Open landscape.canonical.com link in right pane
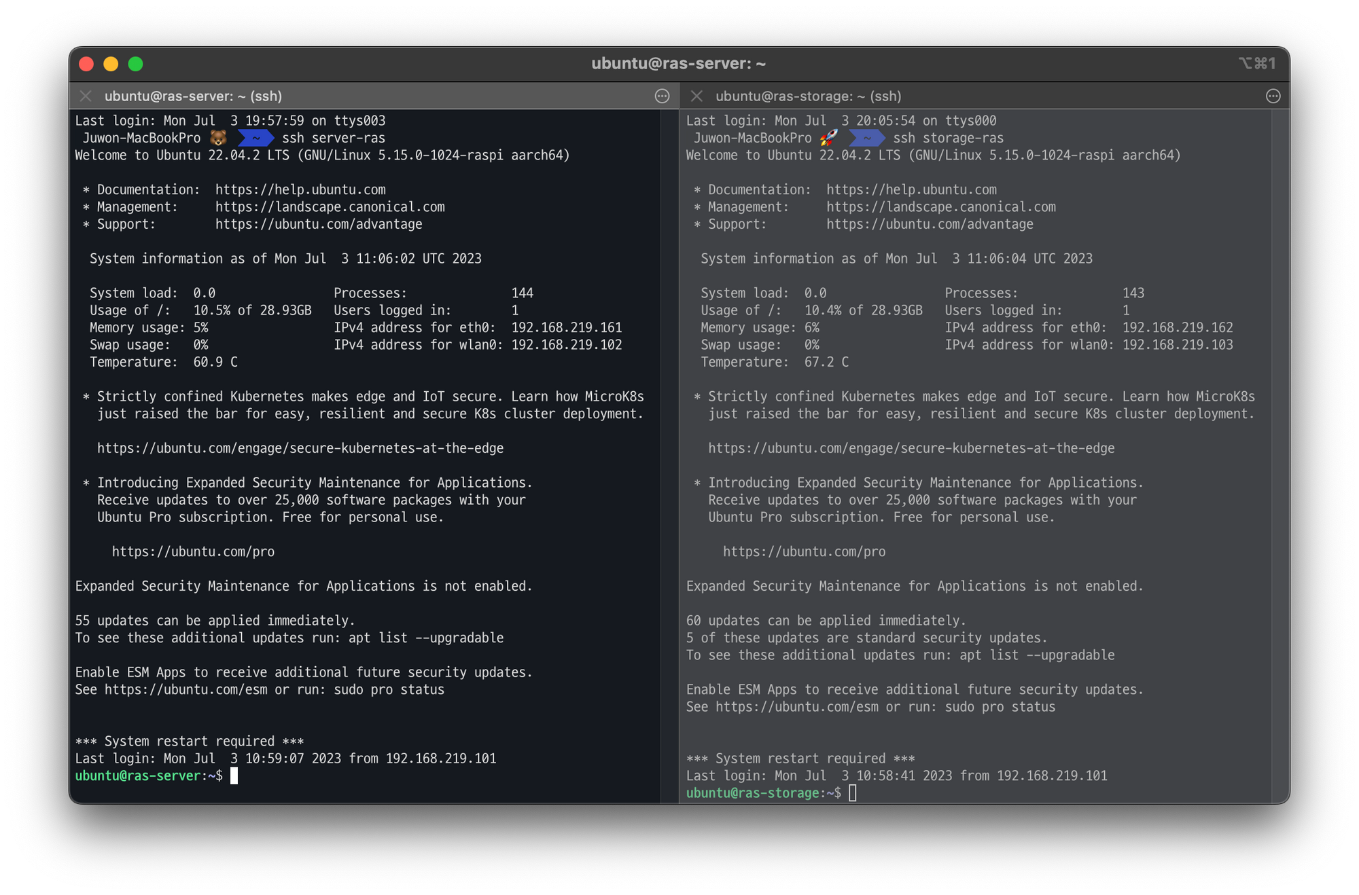The image size is (1359, 895). (x=941, y=207)
